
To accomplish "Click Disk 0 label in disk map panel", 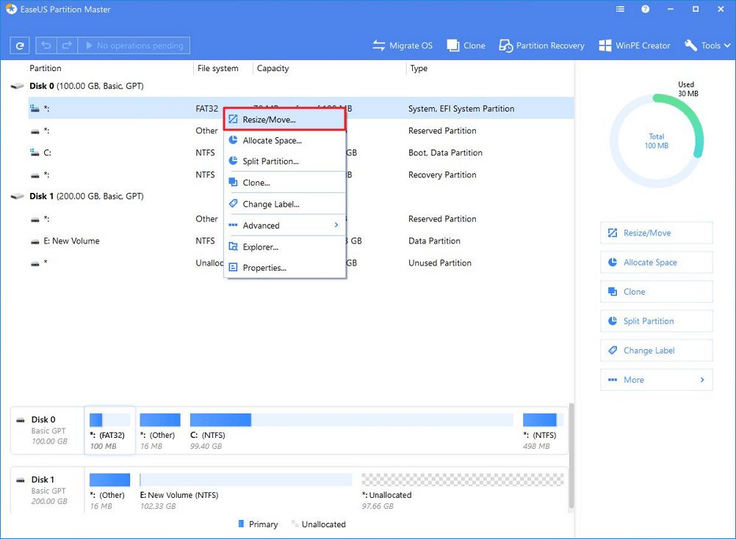I will click(x=43, y=419).
